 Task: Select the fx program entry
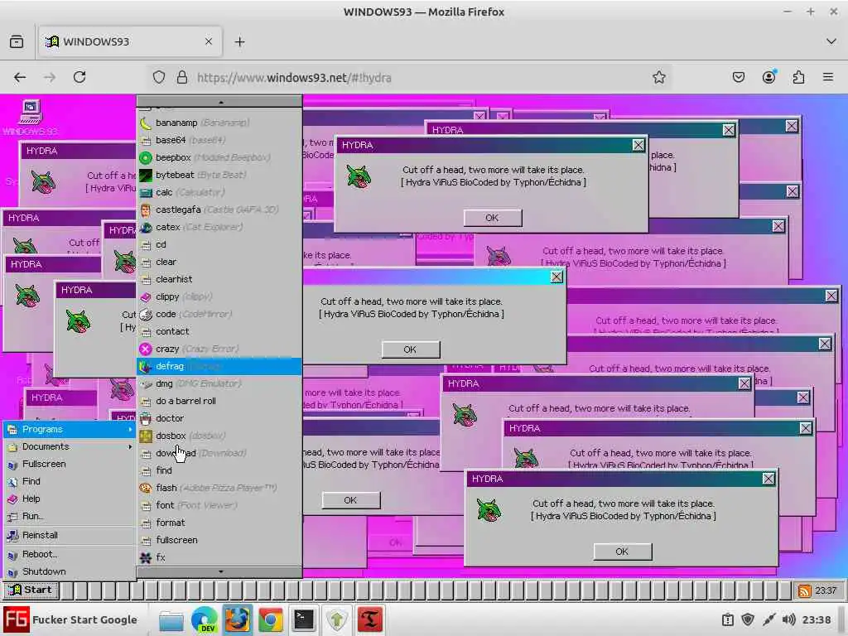(219, 557)
